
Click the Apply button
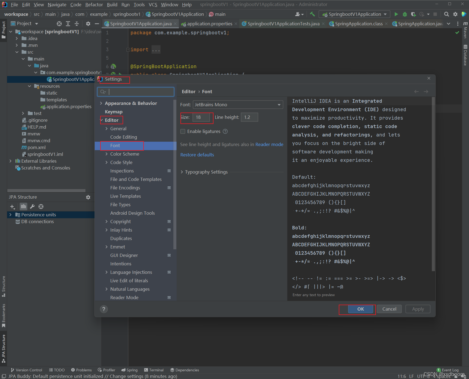pos(418,309)
